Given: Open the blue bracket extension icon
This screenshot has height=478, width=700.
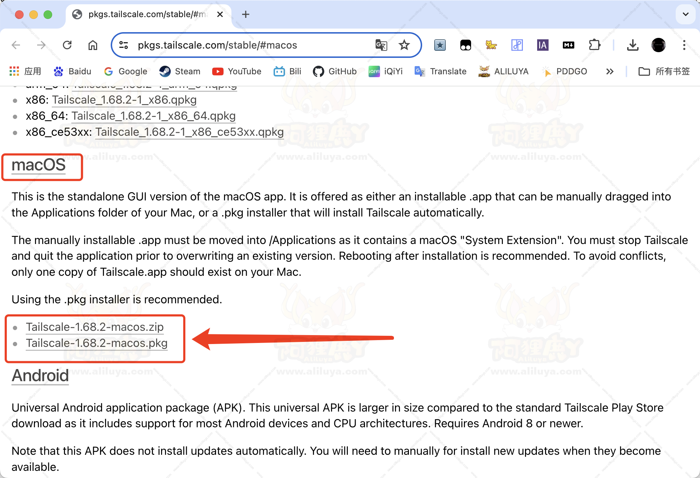Looking at the screenshot, I should (x=517, y=45).
